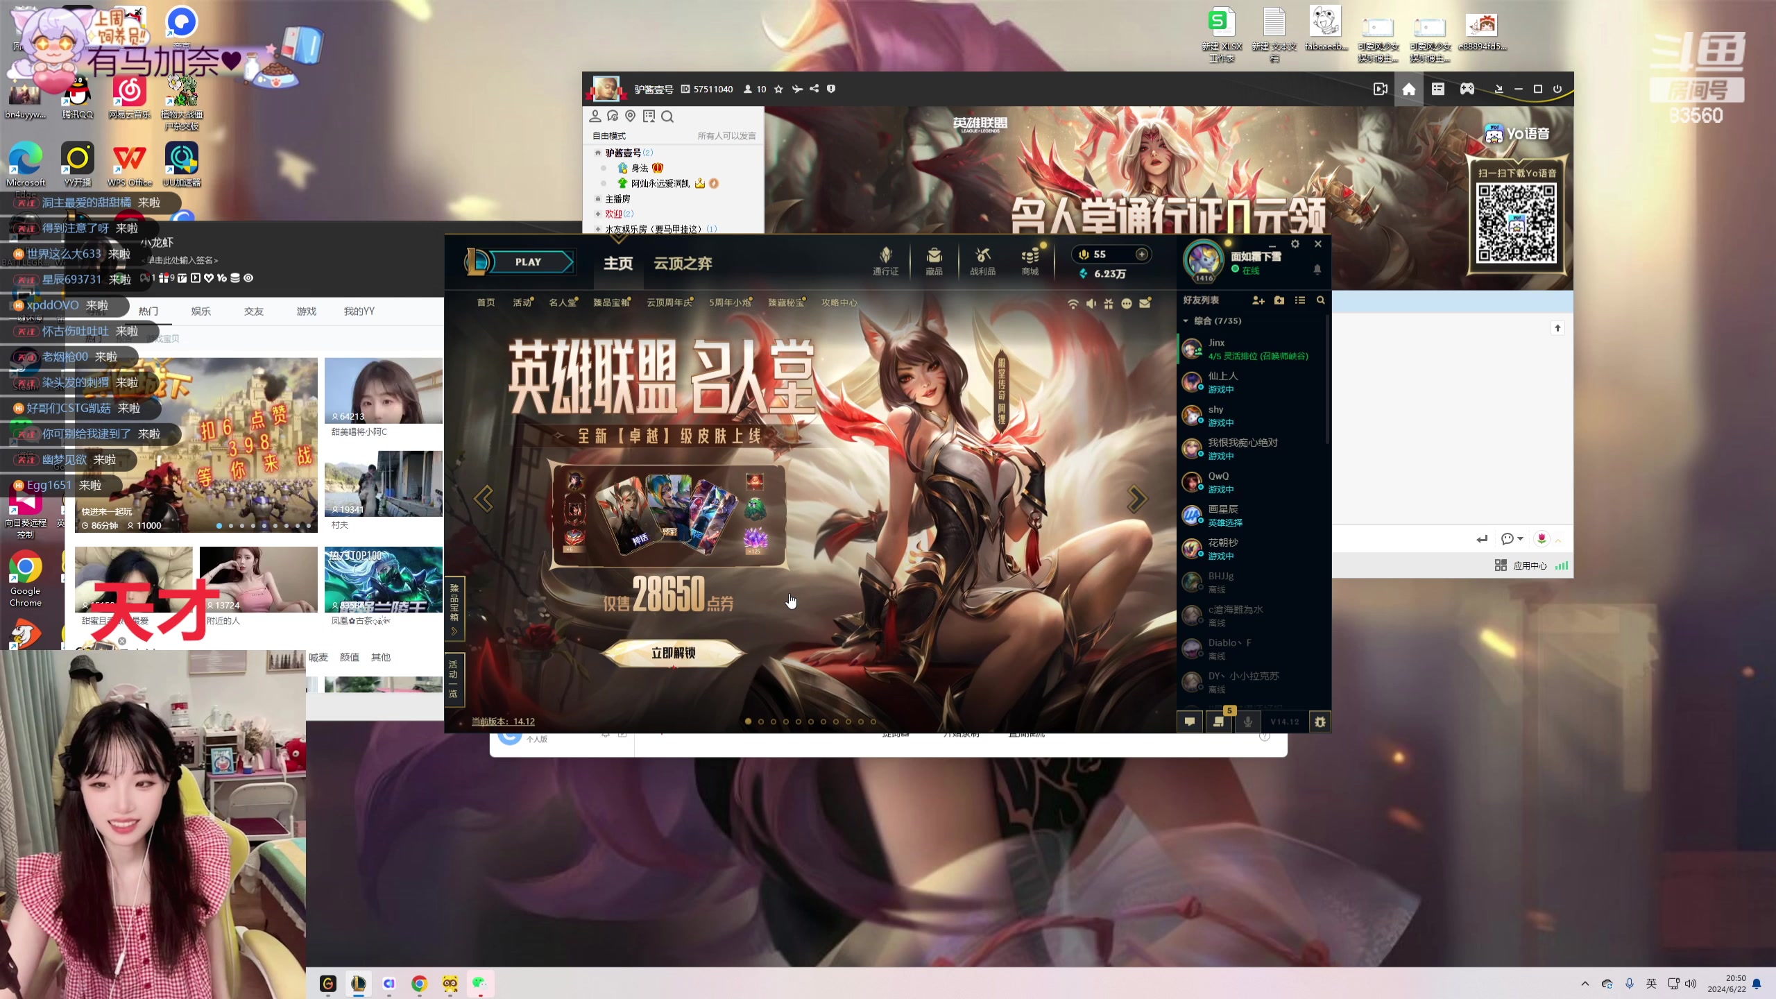Open the 藏品 collection icon

click(x=934, y=261)
